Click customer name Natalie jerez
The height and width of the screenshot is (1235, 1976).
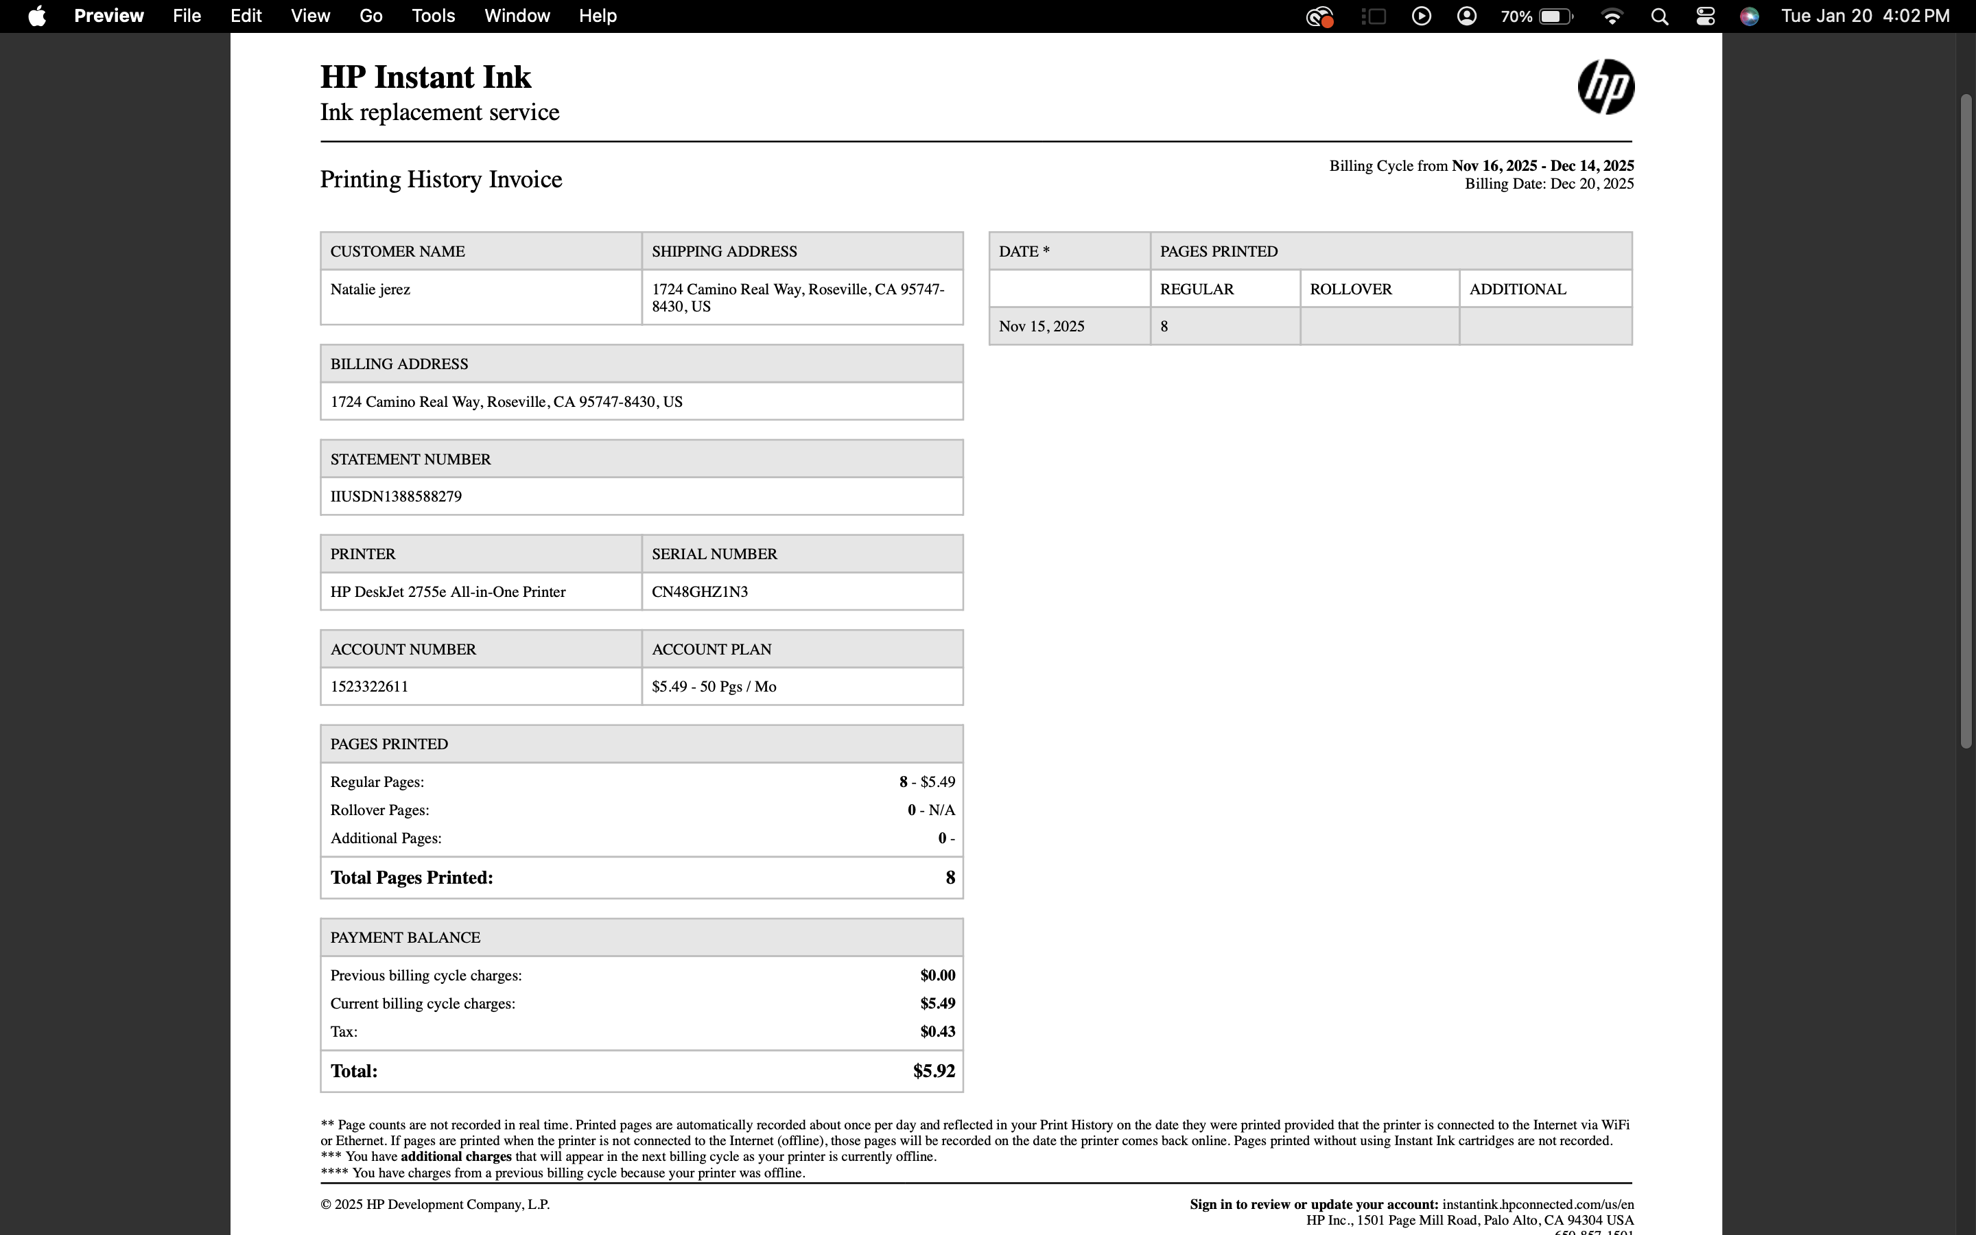[x=370, y=289]
